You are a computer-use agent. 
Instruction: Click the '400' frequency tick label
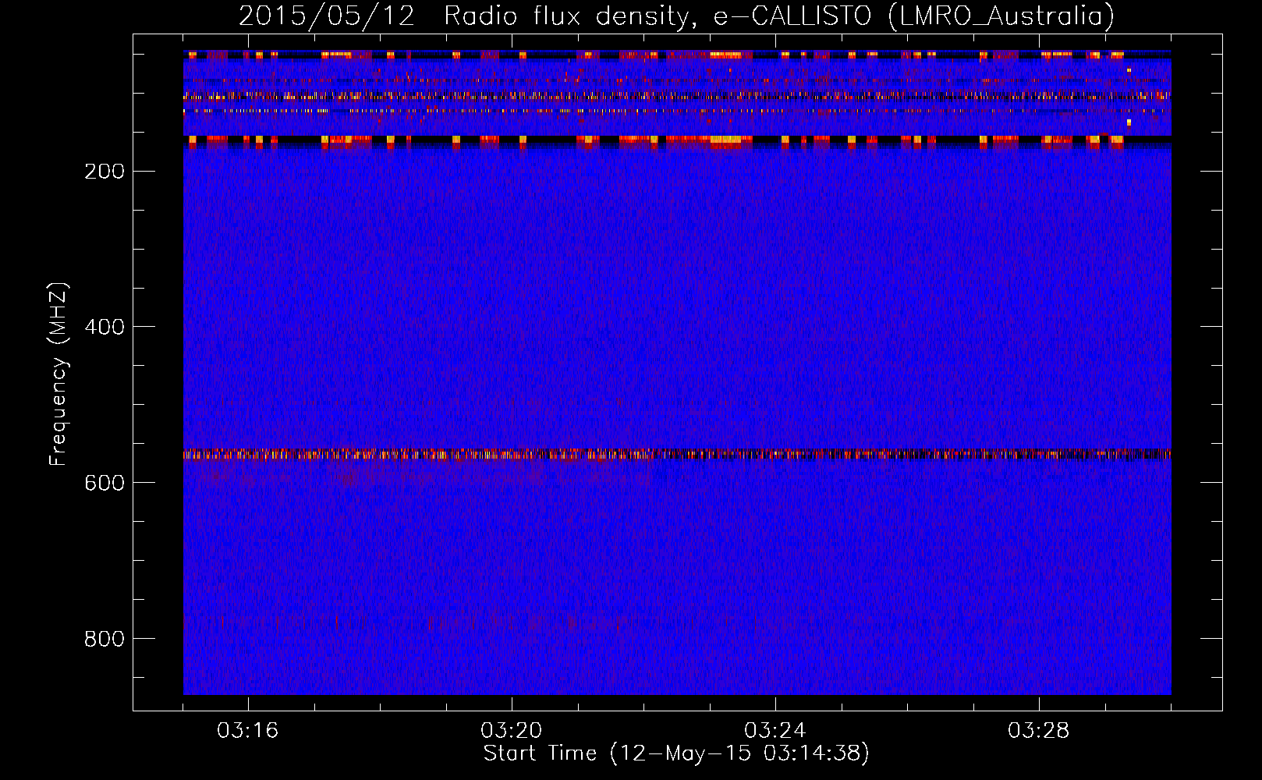coord(105,328)
